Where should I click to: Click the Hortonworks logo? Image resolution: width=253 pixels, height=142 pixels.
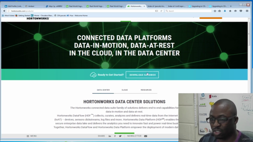pos(38,19)
